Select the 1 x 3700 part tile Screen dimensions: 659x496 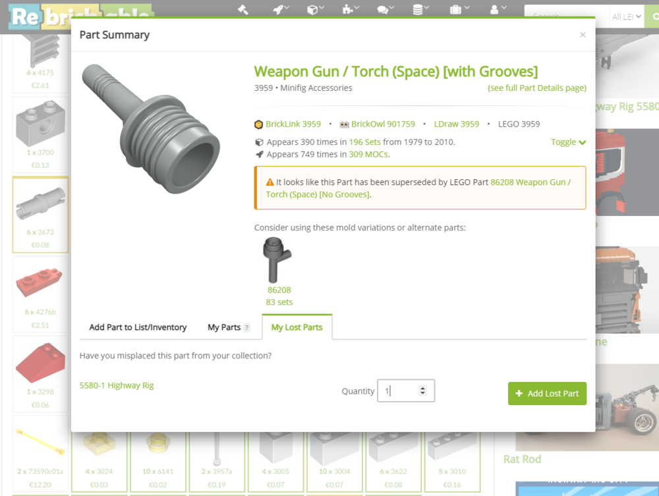(x=40, y=135)
